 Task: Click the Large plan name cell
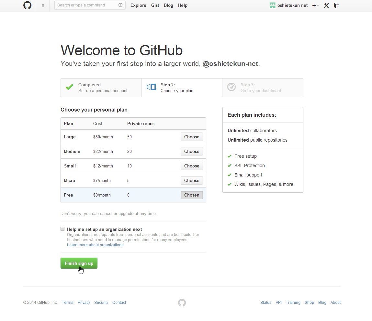coord(70,137)
